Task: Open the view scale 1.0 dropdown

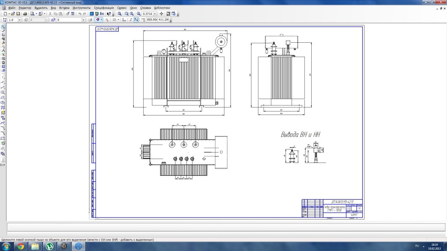Action: [x=20, y=20]
